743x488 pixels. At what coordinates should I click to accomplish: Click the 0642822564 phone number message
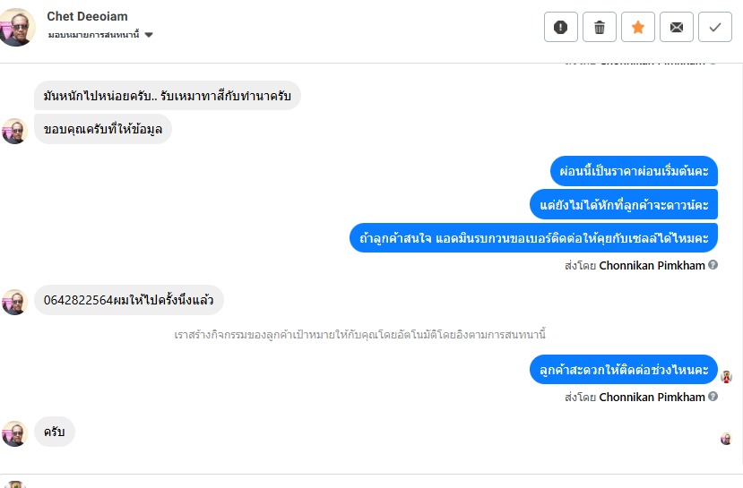tap(129, 300)
